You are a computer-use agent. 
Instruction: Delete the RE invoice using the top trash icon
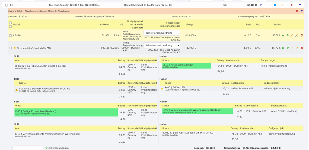coord(291,5)
